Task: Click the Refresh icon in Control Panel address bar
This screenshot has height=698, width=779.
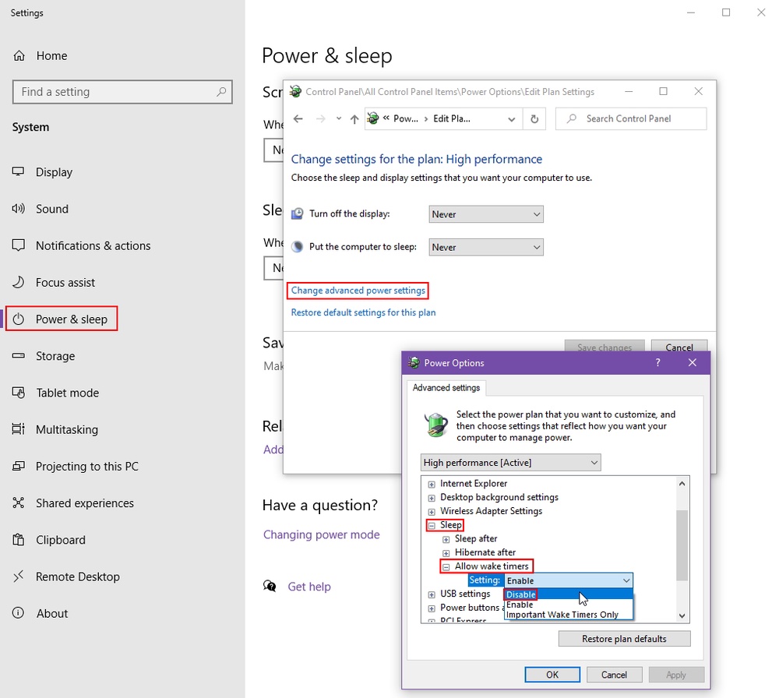Action: [534, 119]
